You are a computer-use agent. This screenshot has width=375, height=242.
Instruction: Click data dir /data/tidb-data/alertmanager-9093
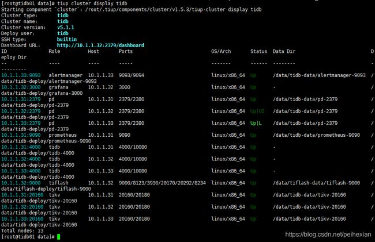coord(319,75)
